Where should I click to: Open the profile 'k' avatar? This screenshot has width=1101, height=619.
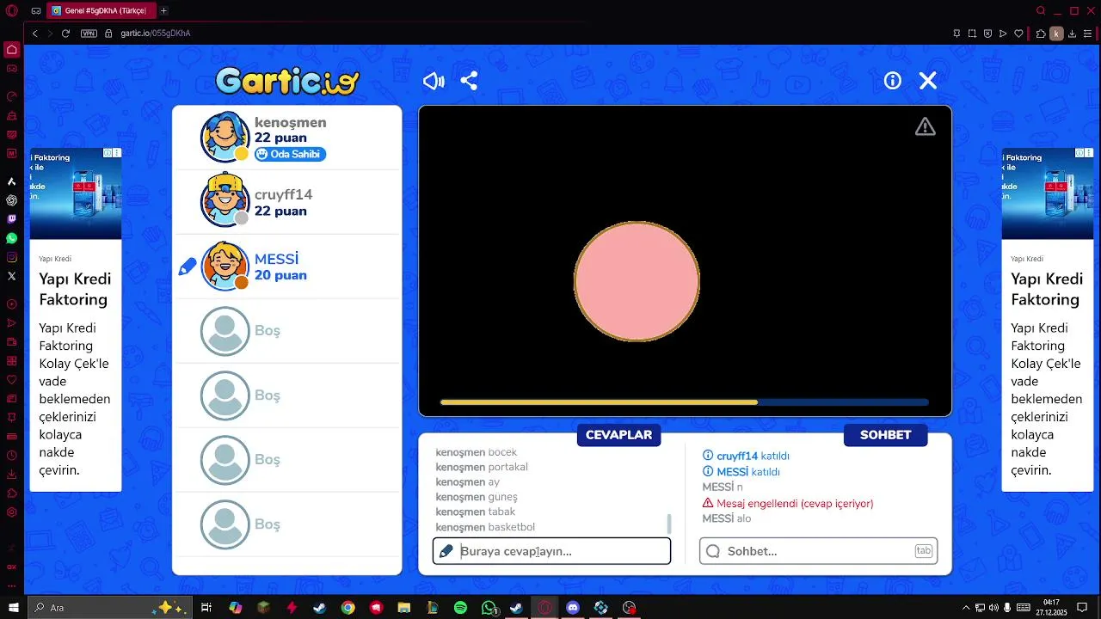pos(1056,34)
